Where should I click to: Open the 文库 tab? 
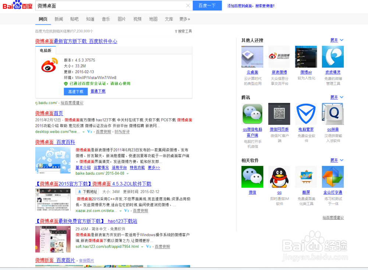point(169,19)
